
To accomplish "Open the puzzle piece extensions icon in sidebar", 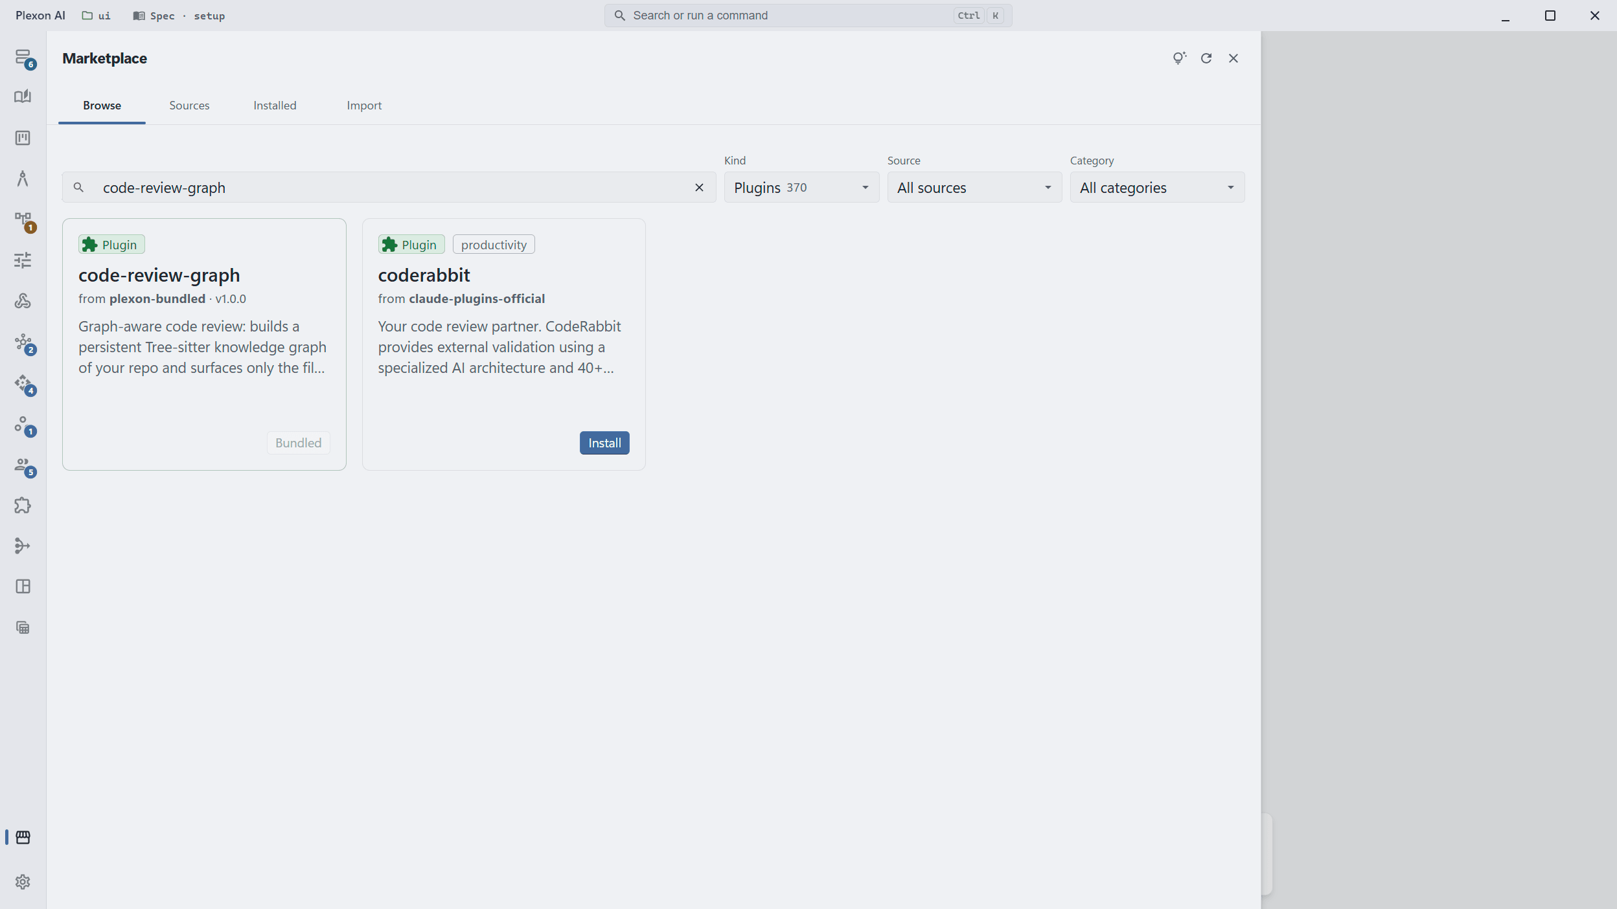I will [x=23, y=505].
